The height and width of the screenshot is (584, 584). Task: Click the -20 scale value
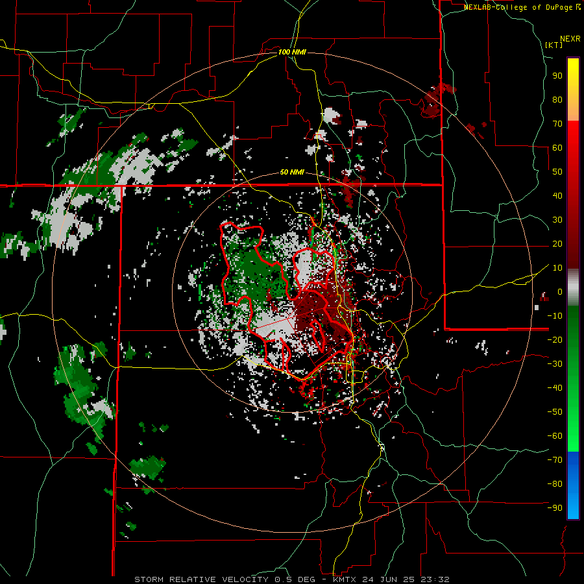tap(555, 339)
